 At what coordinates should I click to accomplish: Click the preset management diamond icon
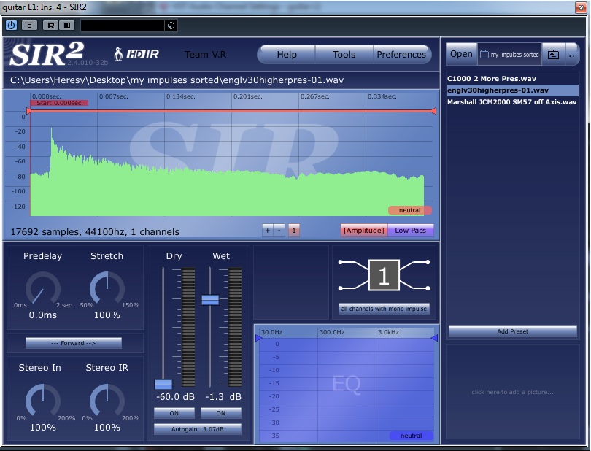pos(171,26)
